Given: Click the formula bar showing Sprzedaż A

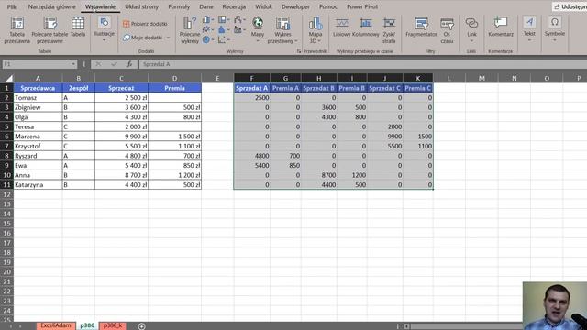Looking at the screenshot, I should (363, 64).
